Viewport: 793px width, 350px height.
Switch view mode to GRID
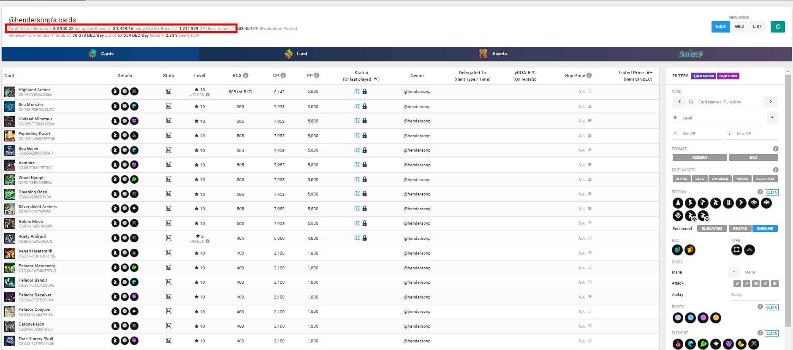click(739, 27)
